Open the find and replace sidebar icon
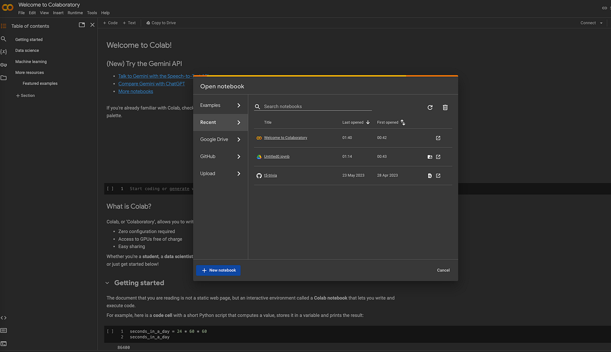 tap(4, 39)
